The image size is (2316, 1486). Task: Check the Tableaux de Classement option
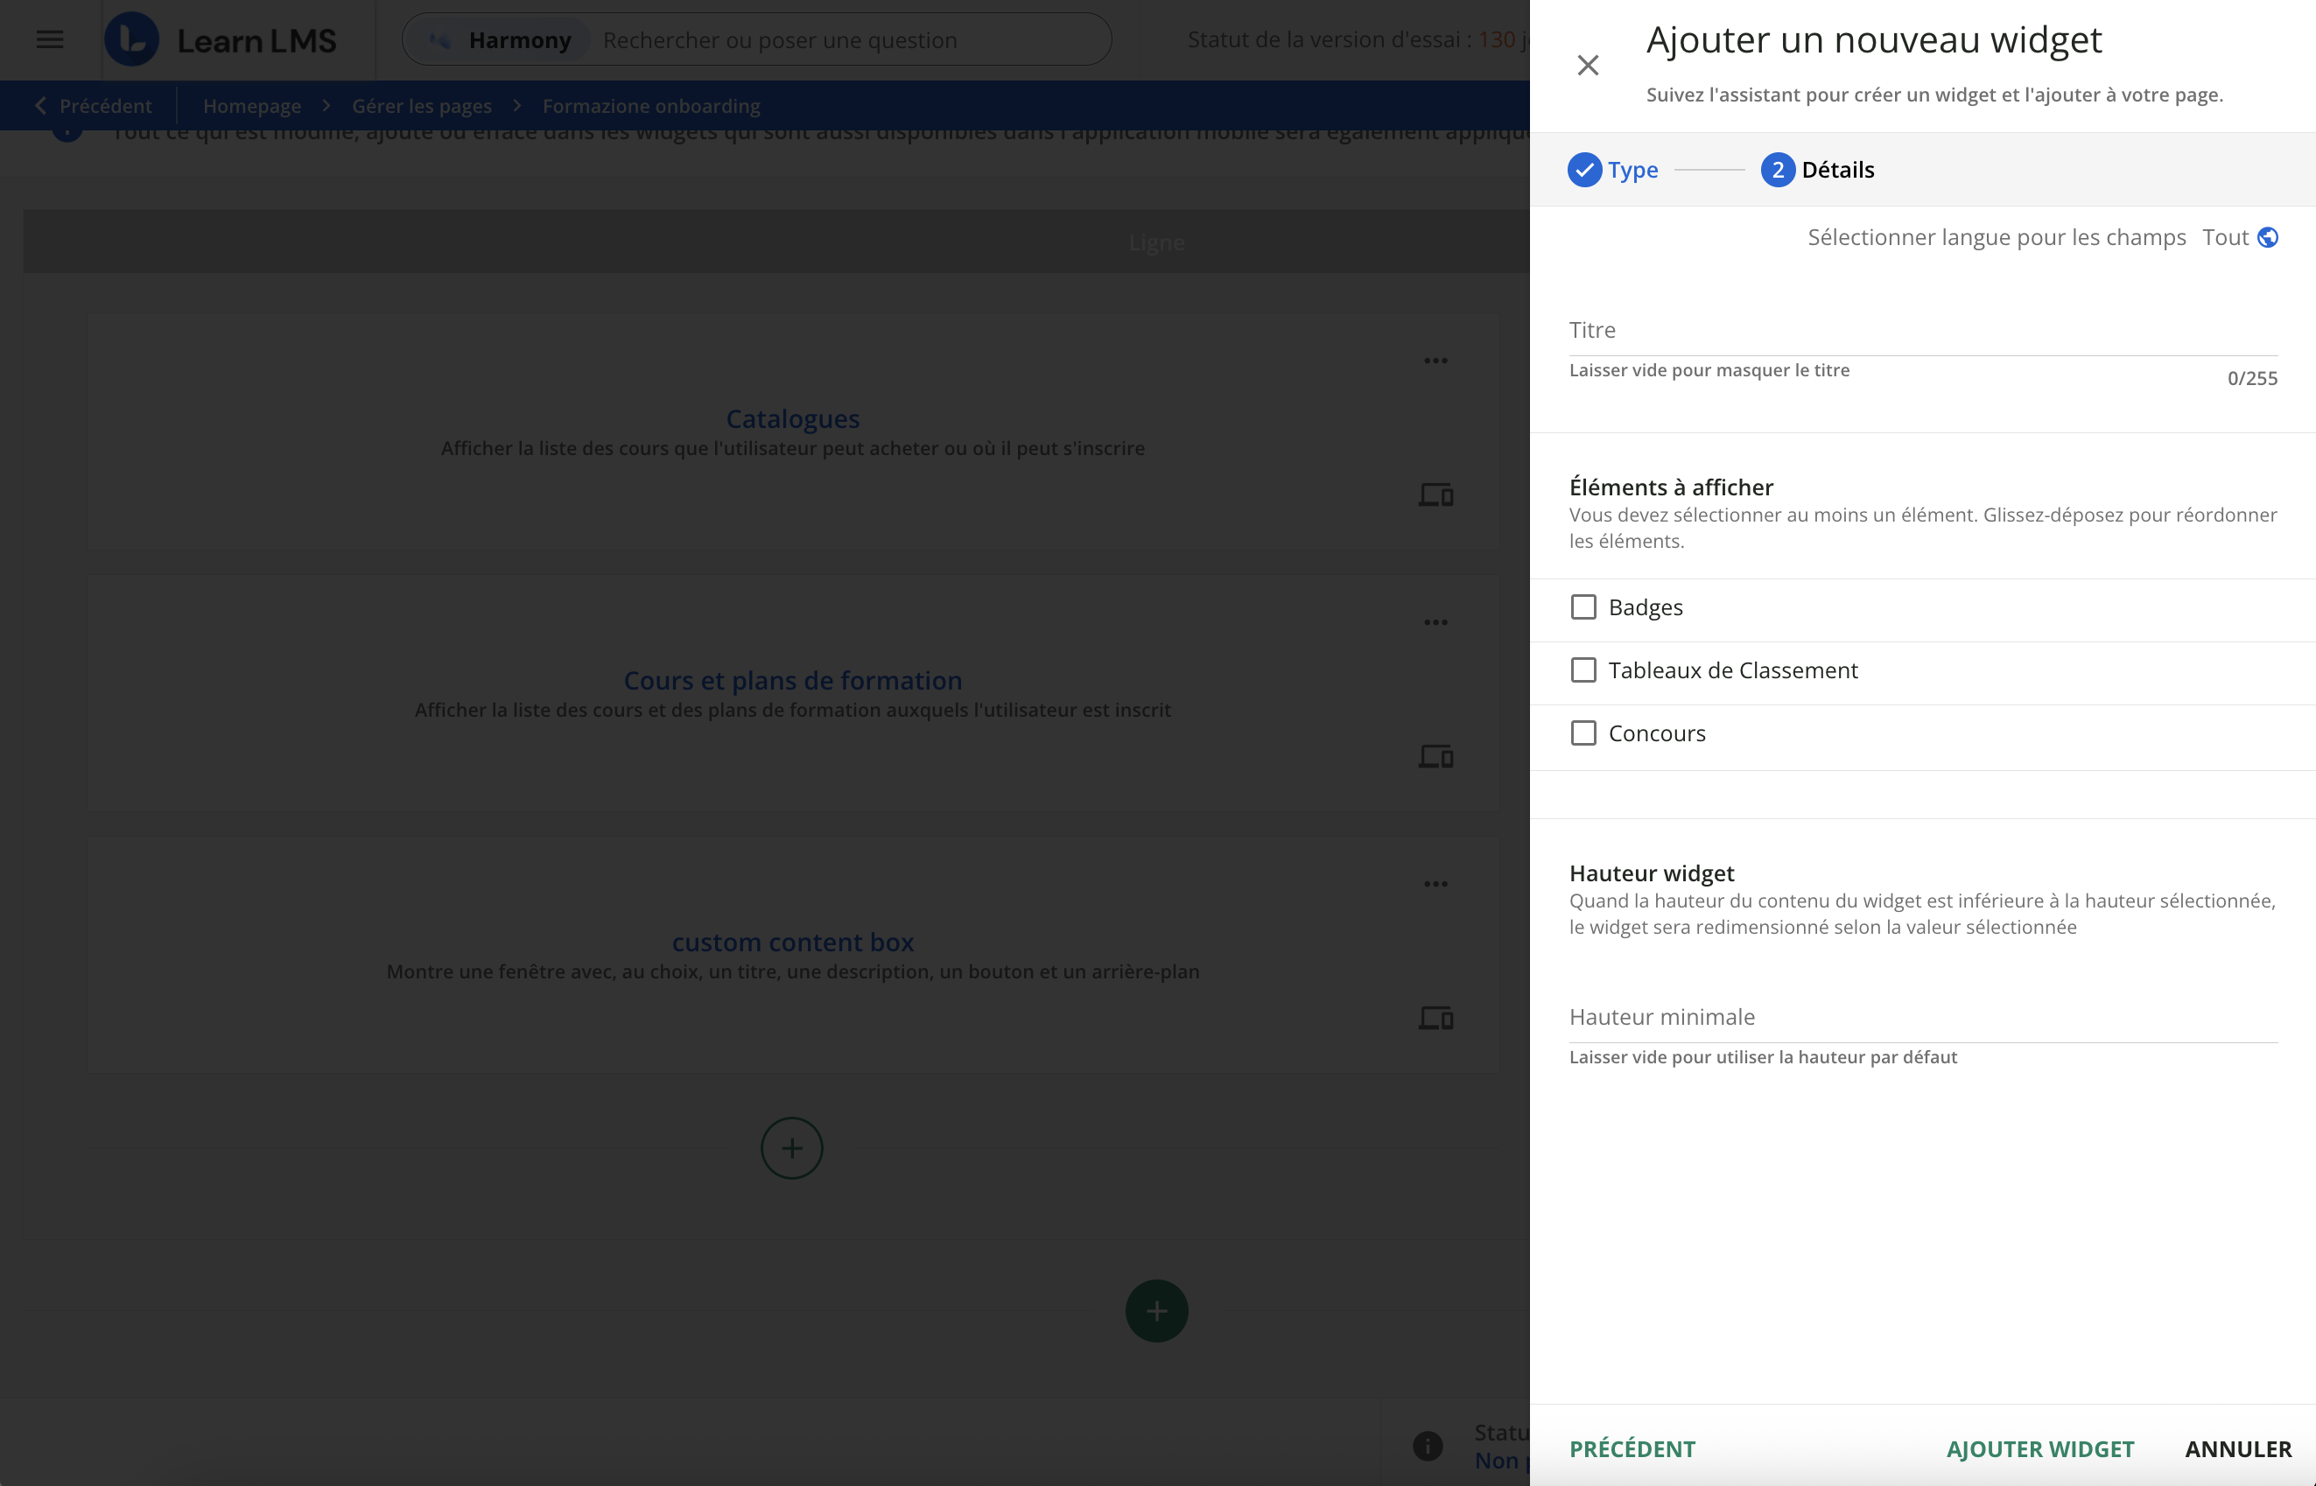1583,669
